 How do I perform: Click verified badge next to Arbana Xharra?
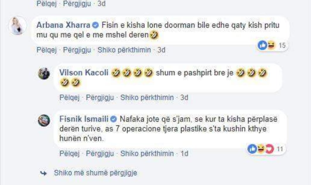[x=95, y=25]
